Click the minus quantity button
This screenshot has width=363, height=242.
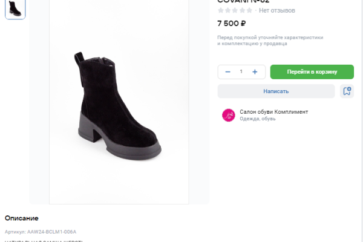(228, 72)
